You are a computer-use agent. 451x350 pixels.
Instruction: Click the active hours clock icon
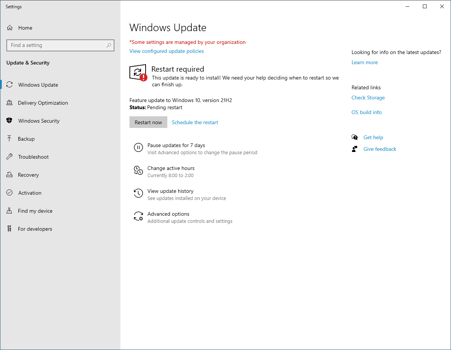click(138, 171)
